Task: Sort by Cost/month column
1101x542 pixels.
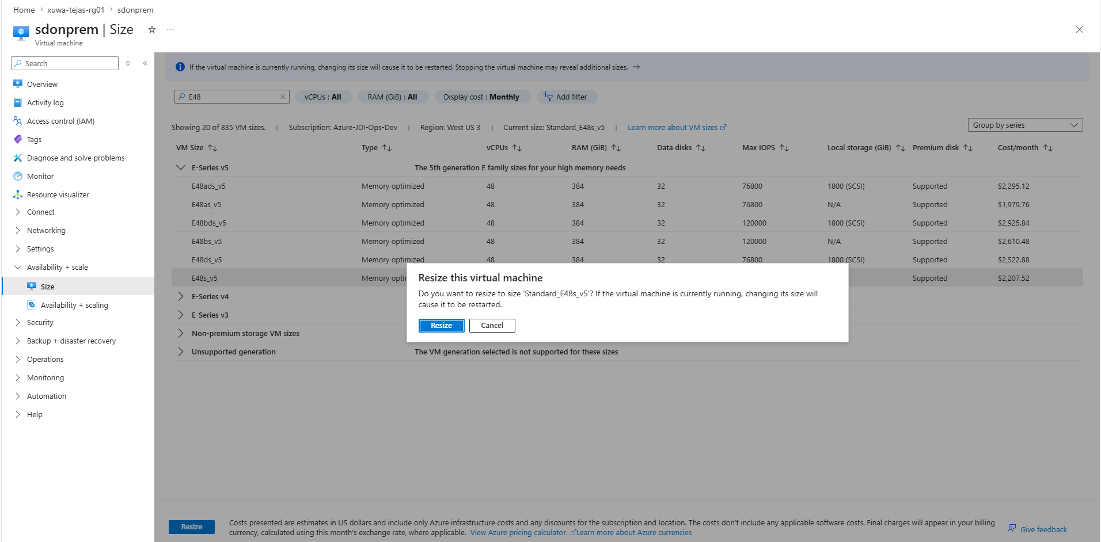Action: click(1025, 148)
